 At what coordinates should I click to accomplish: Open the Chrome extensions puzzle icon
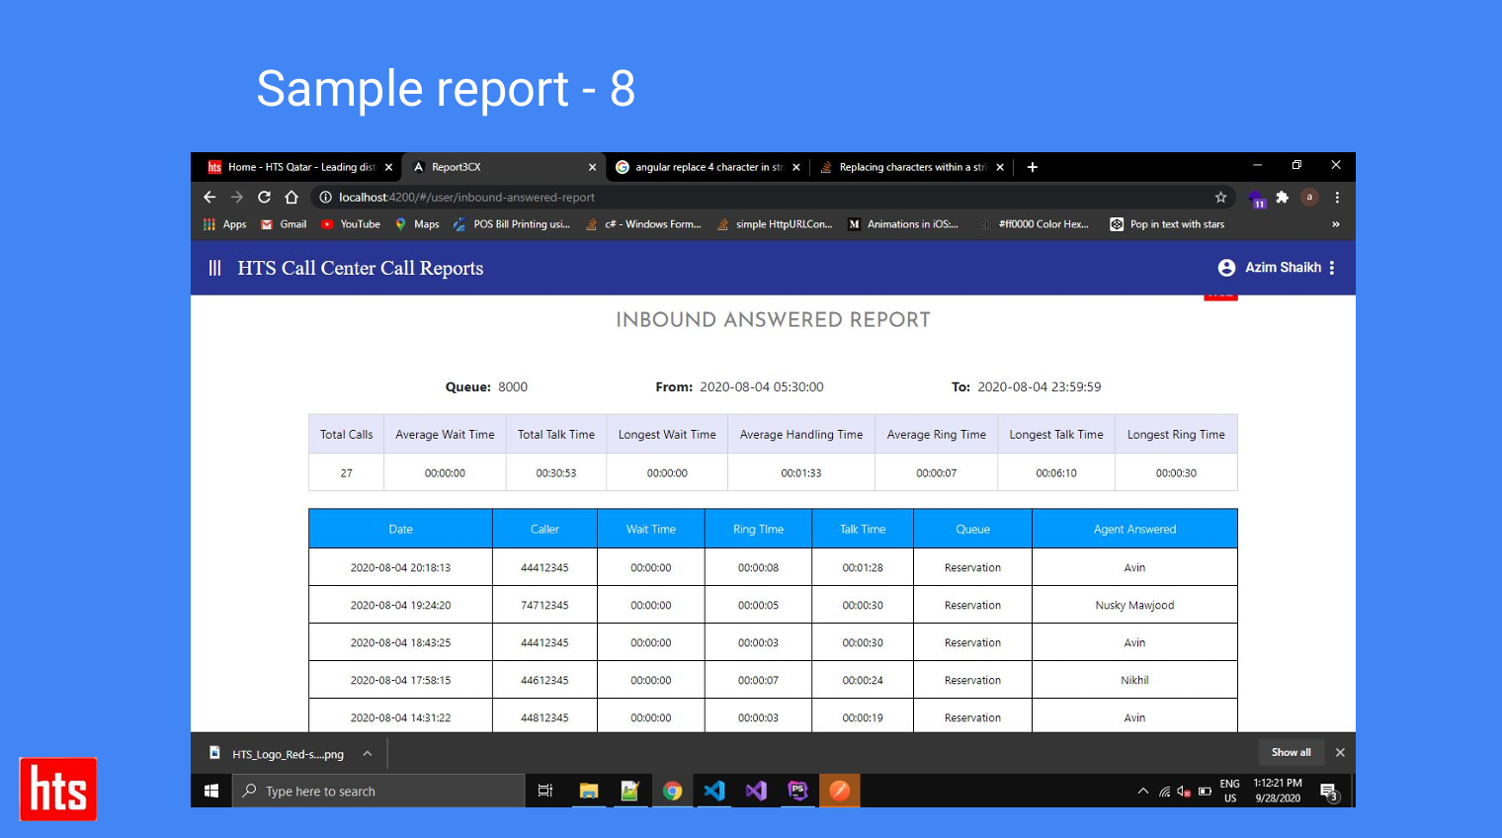tap(1283, 198)
